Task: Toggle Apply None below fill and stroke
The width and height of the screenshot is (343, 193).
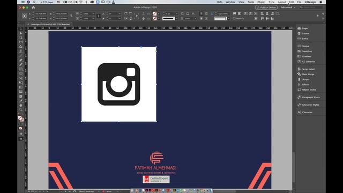Action: coord(21,128)
